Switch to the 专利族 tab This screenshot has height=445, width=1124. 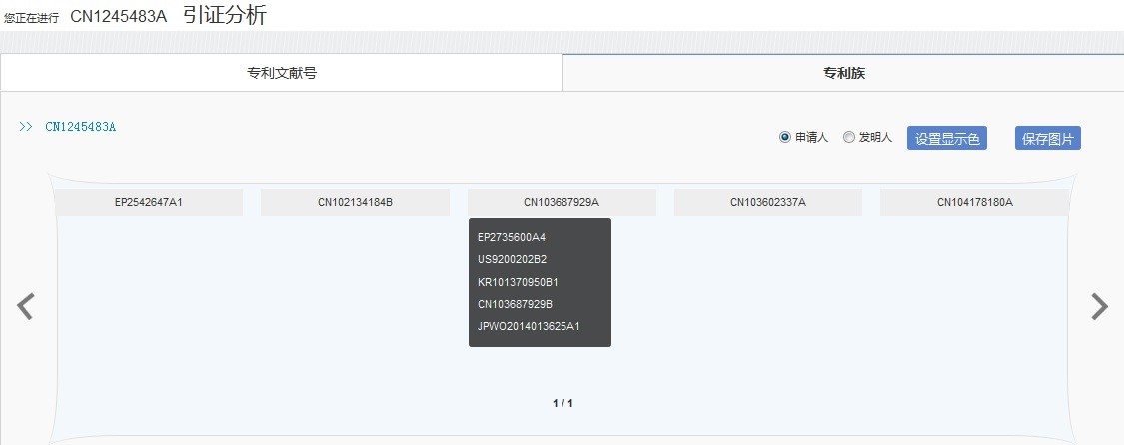coord(842,73)
